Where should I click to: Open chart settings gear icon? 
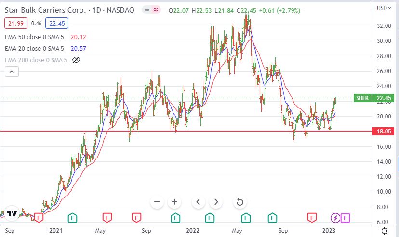[x=384, y=231]
